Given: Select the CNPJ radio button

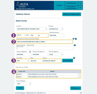Looking at the screenshot, I should tap(25, 35).
